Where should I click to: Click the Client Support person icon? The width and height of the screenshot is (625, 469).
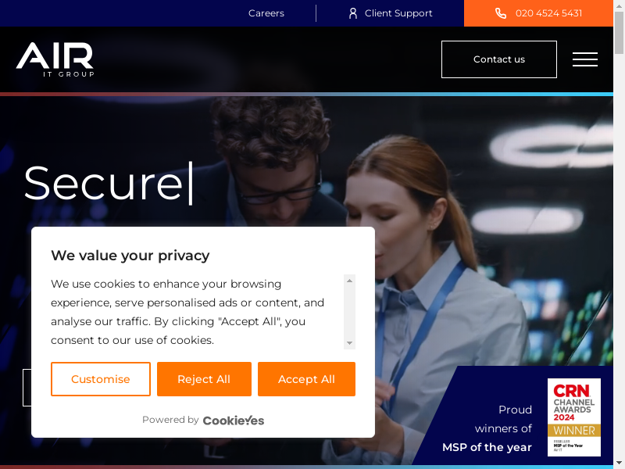pyautogui.click(x=353, y=13)
